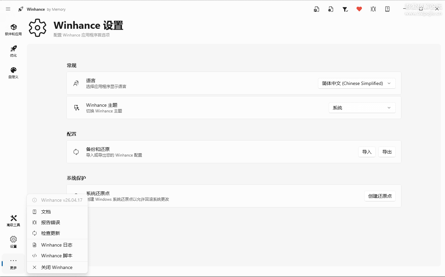Screen dimensions: 445x277
Task: Click the 更多 ellipsis item in sidebar
Action: (x=13, y=263)
